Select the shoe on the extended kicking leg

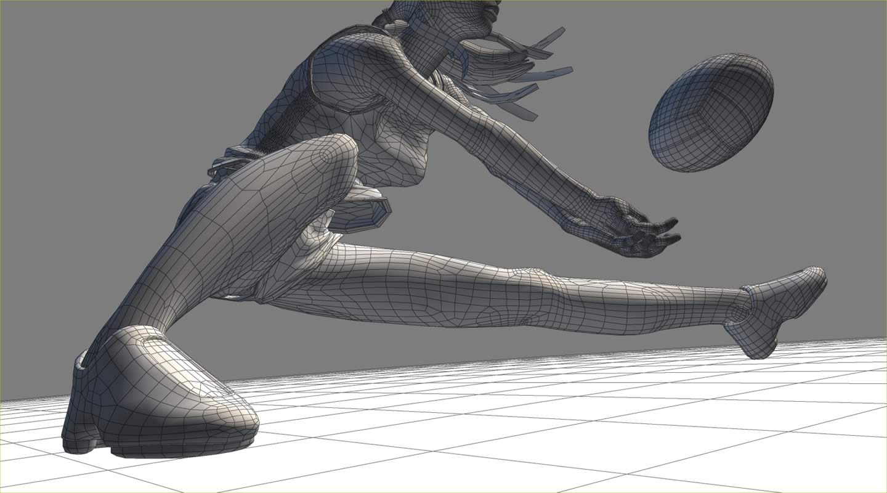pos(776,311)
